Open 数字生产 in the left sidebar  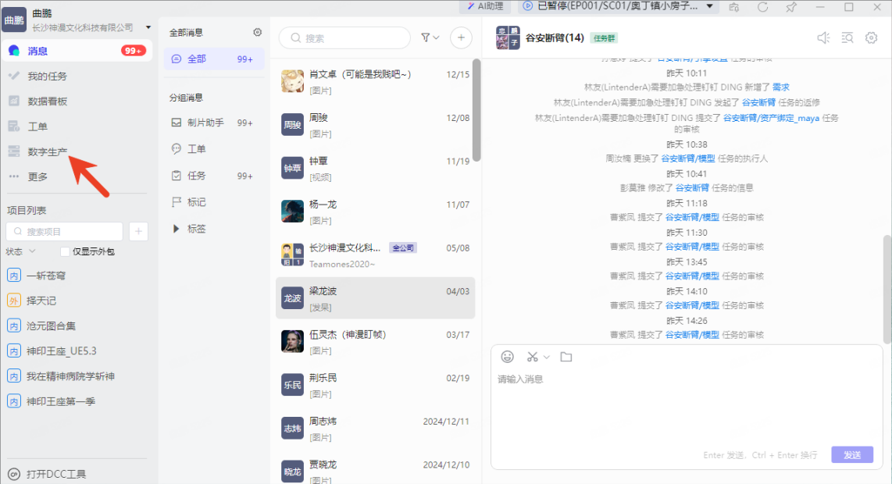47,151
